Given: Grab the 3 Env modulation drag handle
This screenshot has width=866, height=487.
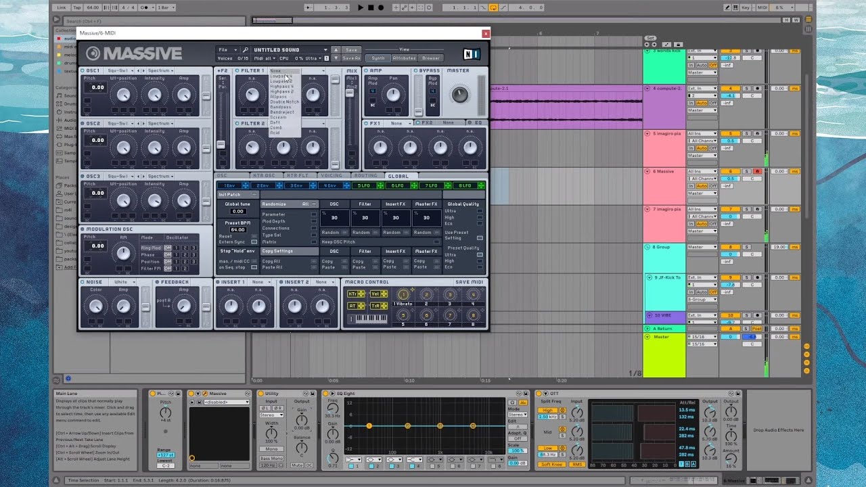Looking at the screenshot, I should [x=312, y=185].
